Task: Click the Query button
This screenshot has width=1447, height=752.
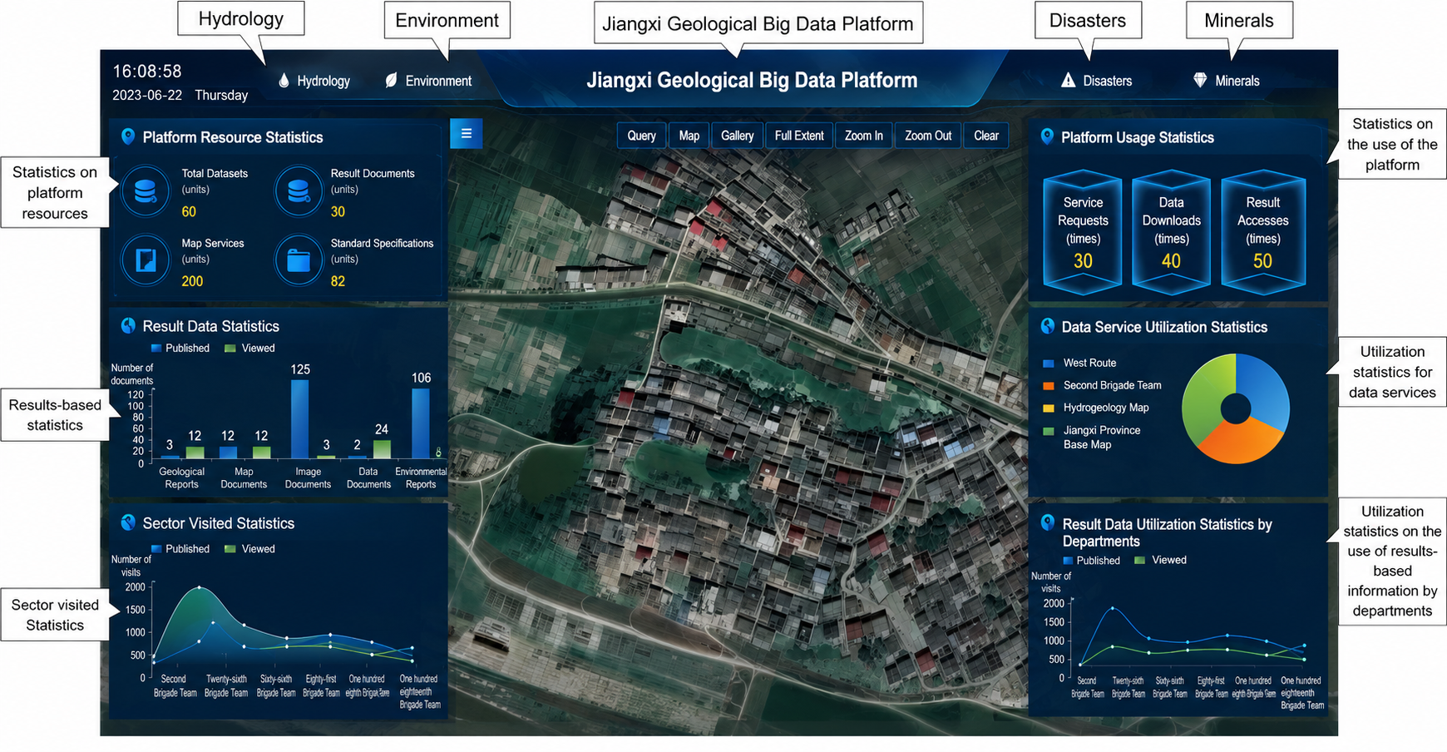Action: point(641,136)
